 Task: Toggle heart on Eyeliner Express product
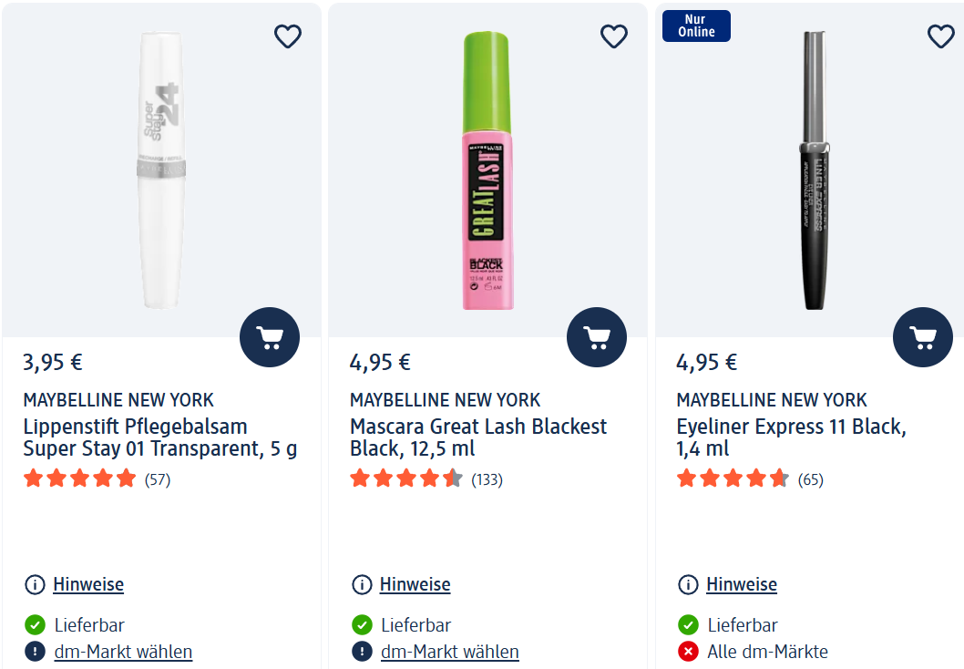[x=940, y=36]
